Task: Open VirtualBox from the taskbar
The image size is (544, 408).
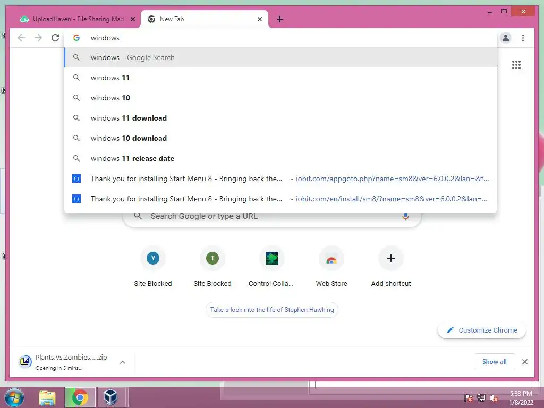Action: 110,397
